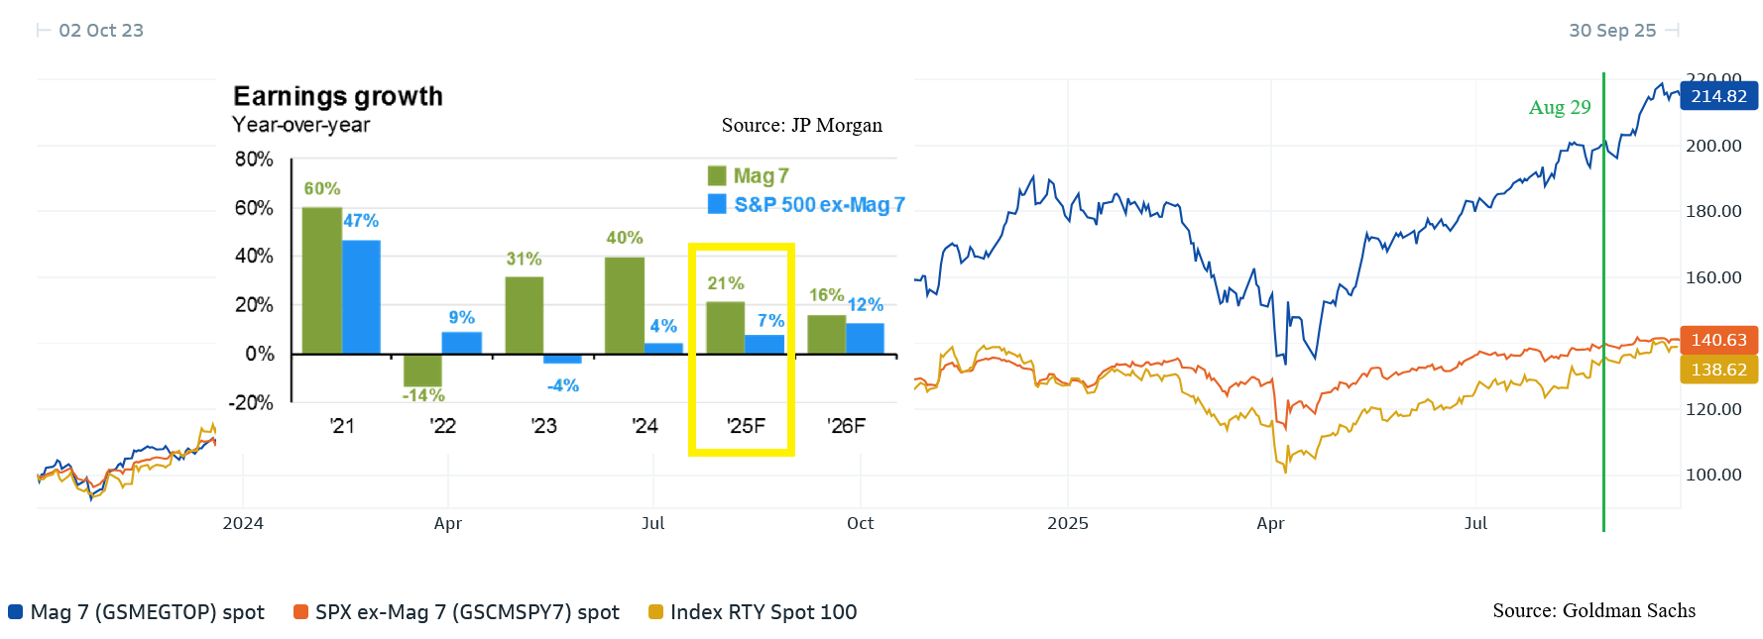Click the Aug 29 marker label
This screenshot has width=1763, height=639.
click(1559, 107)
